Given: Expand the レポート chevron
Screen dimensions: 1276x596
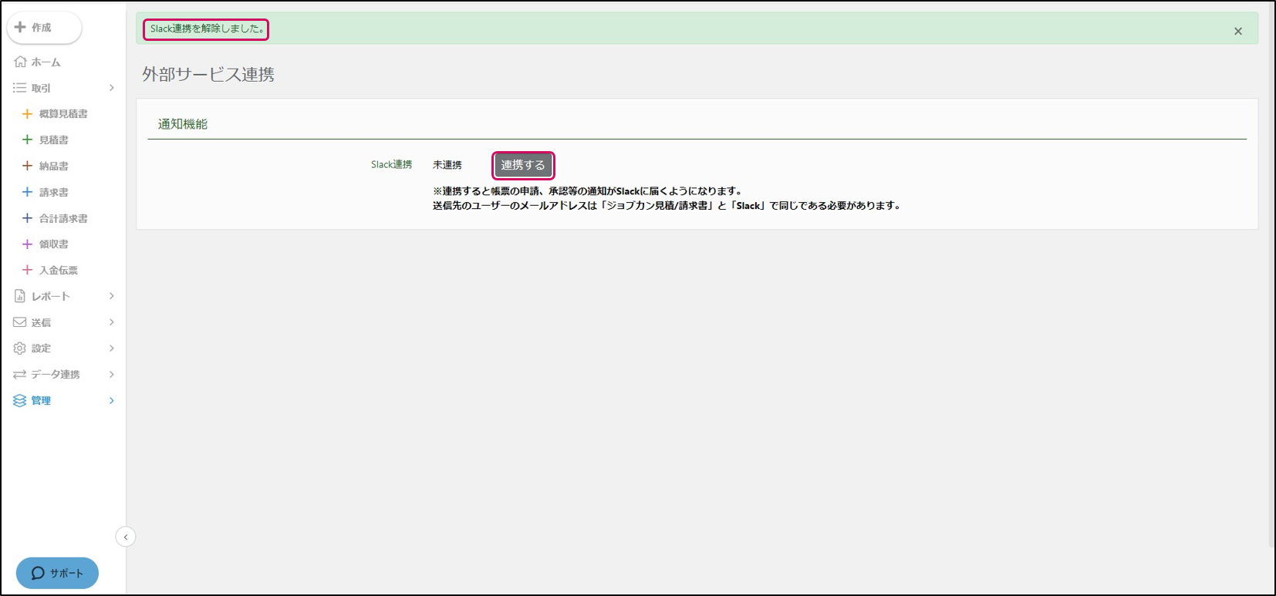Looking at the screenshot, I should 112,296.
